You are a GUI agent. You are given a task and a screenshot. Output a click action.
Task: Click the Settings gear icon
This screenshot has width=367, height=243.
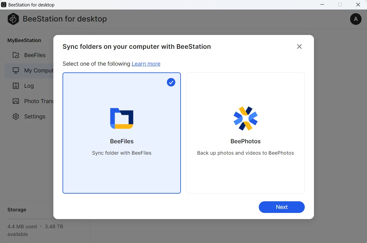coord(16,117)
